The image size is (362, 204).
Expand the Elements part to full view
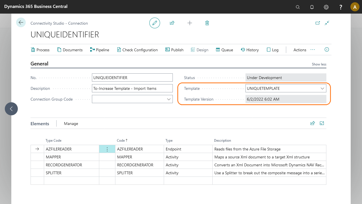pyautogui.click(x=322, y=123)
